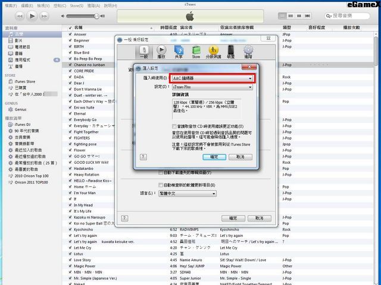Confirm import settings with 確定
The height and width of the screenshot is (285, 381).
coord(214,157)
